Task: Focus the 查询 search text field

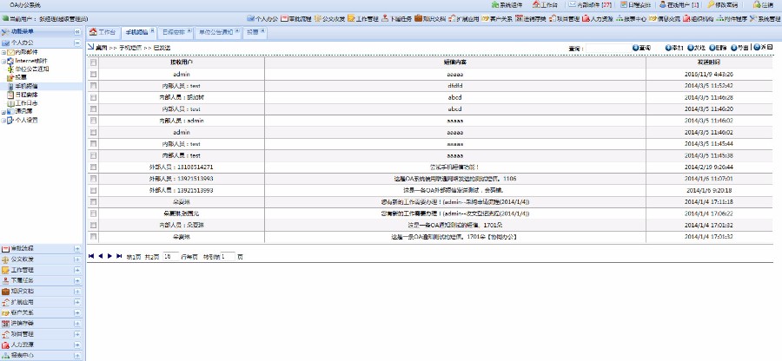Action: (608, 49)
